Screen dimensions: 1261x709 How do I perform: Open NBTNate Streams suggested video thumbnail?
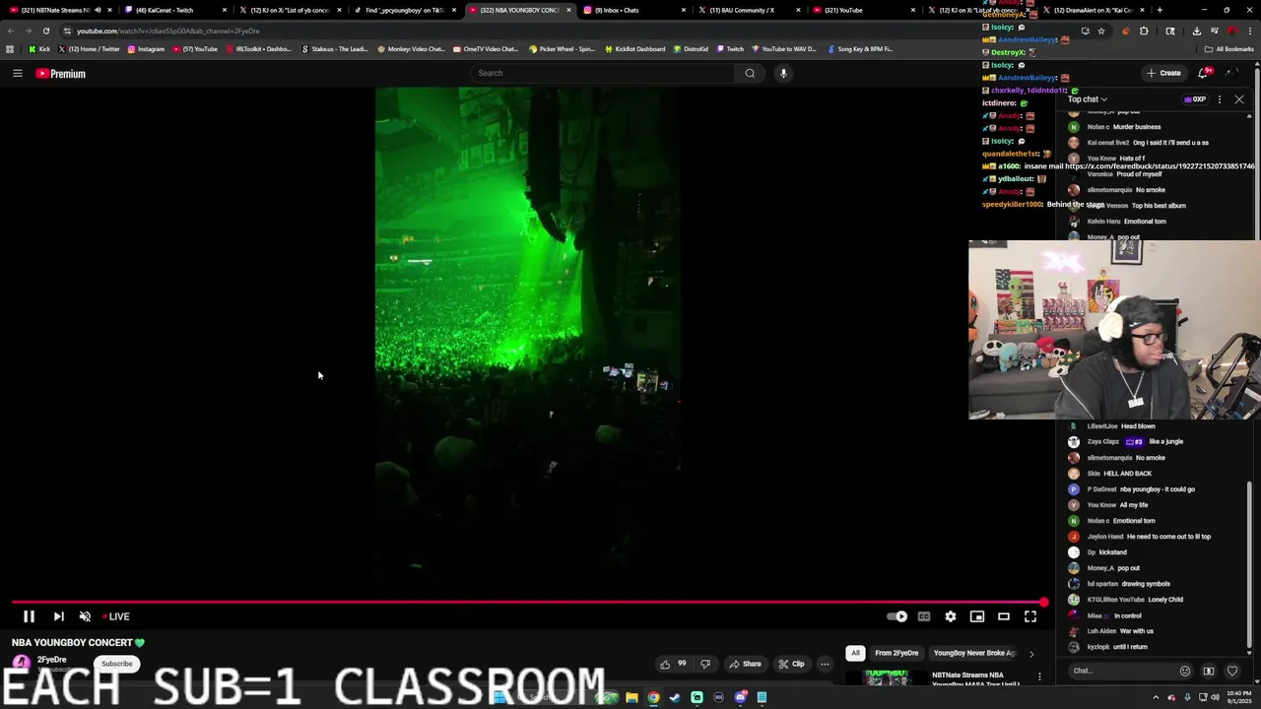pos(887,677)
